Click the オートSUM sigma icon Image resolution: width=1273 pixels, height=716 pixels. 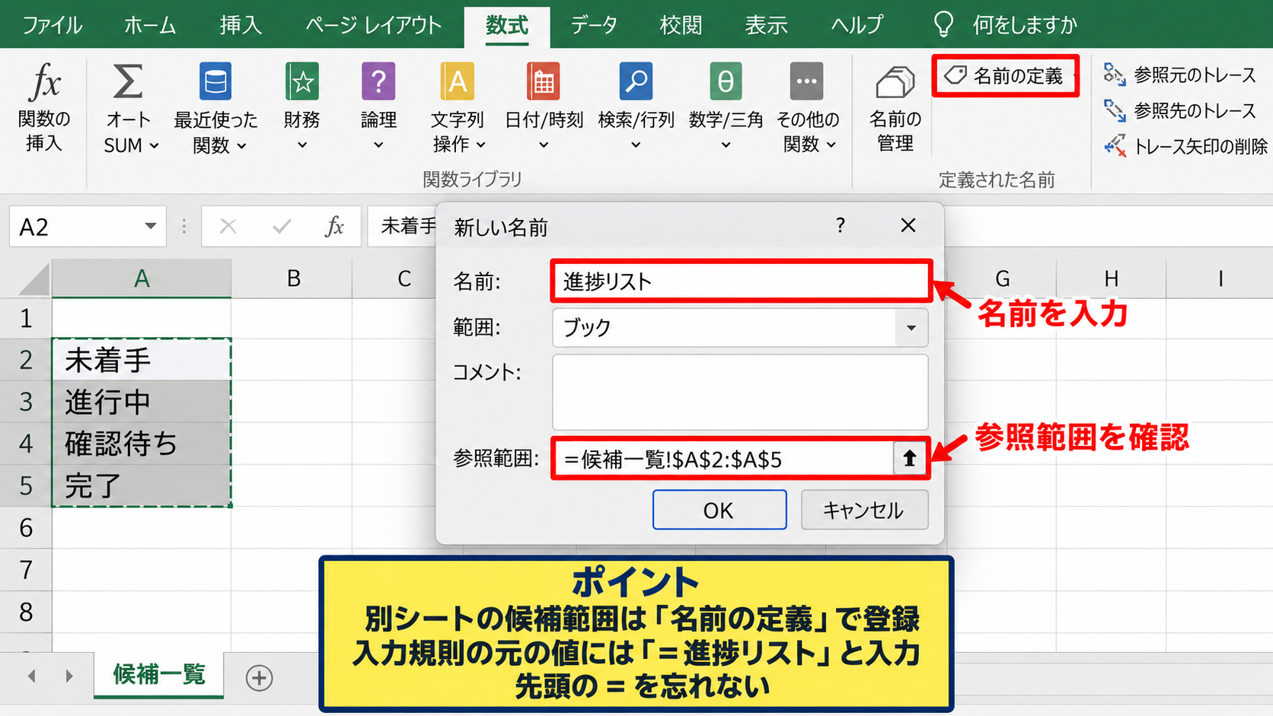(128, 81)
